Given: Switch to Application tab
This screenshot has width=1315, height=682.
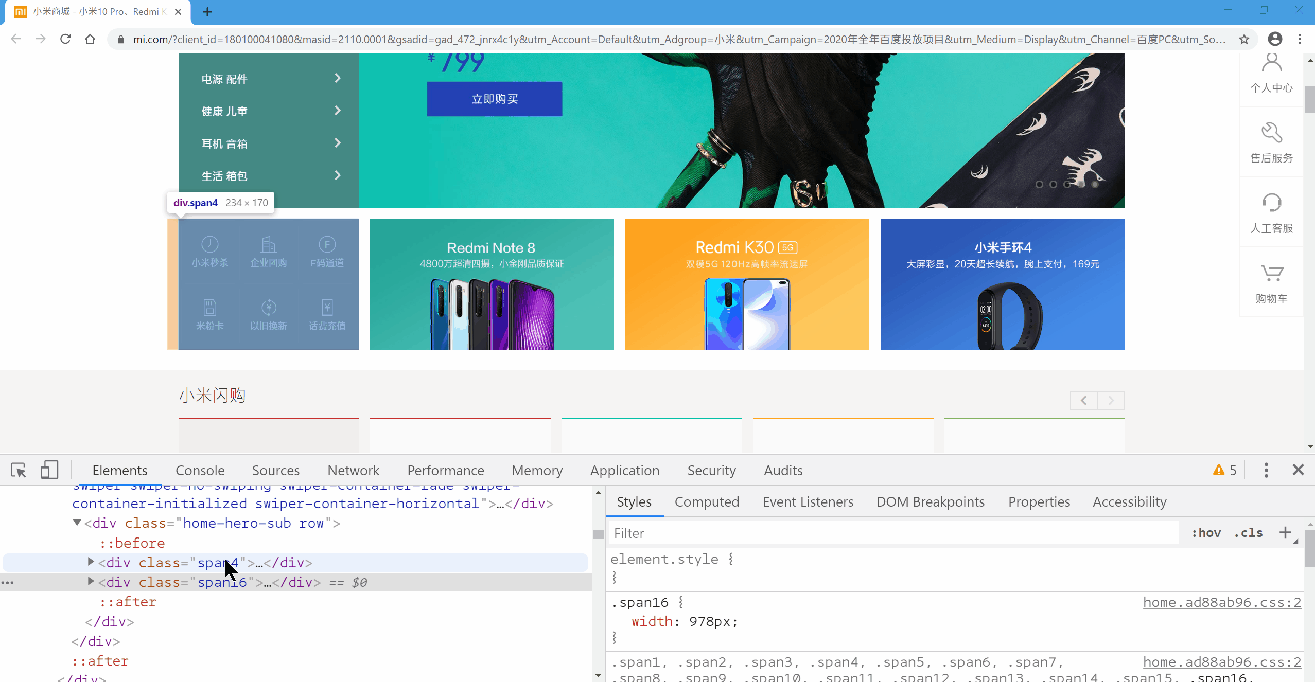Looking at the screenshot, I should [x=625, y=470].
